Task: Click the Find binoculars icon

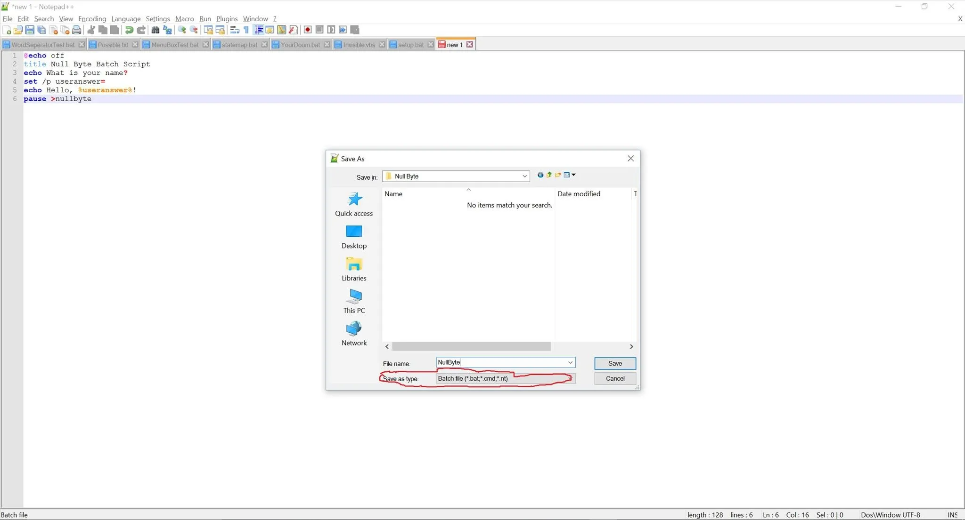Action: click(155, 30)
